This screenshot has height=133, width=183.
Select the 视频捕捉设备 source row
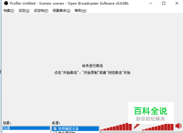click(x=75, y=129)
